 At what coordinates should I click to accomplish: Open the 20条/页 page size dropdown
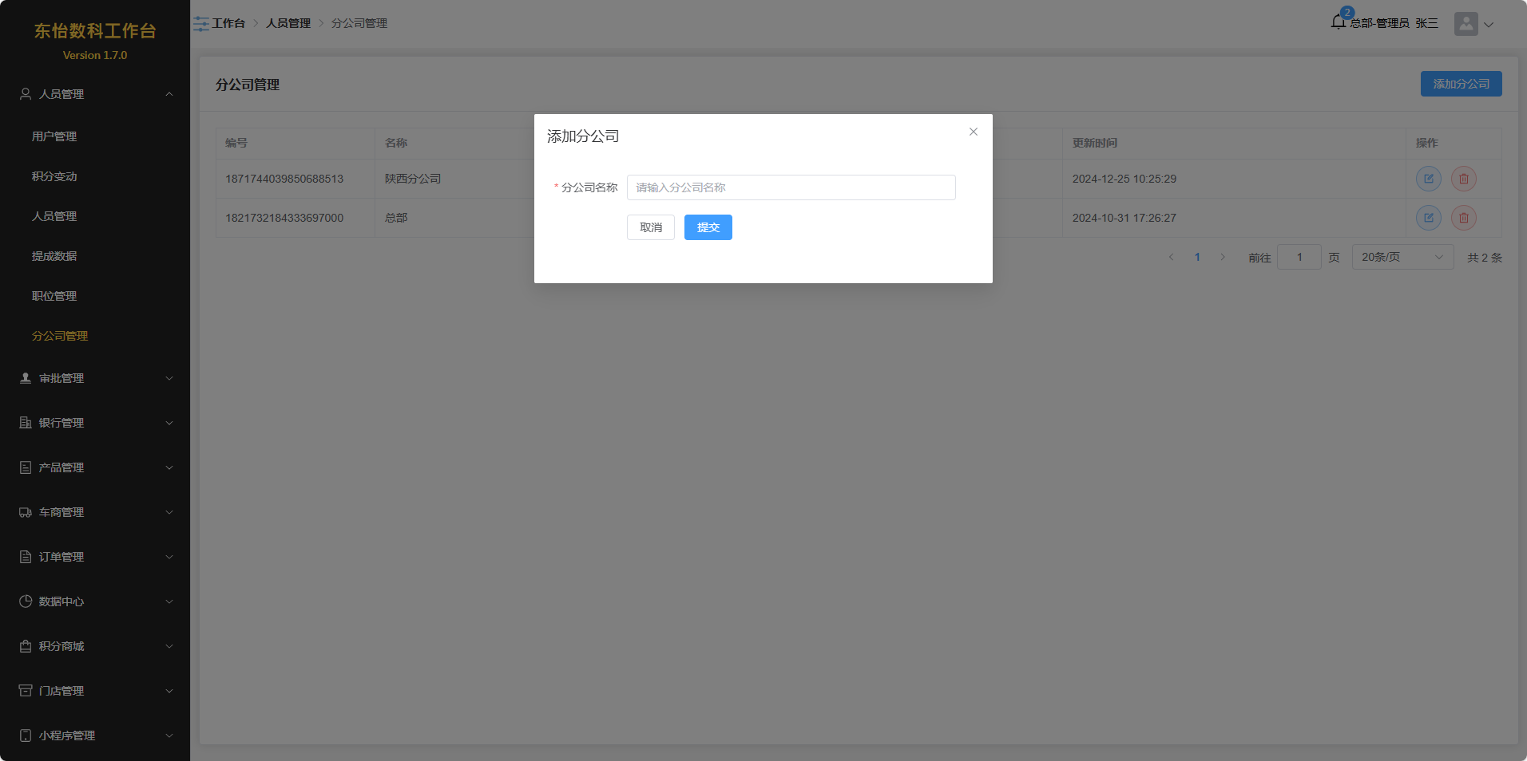coord(1402,257)
